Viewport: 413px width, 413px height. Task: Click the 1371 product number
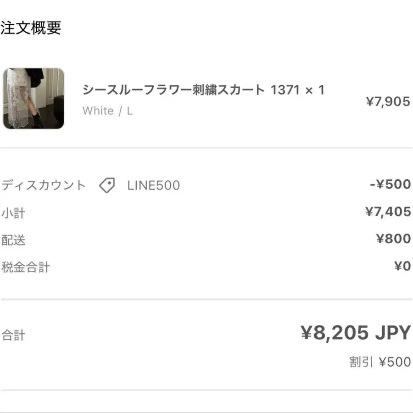(285, 90)
